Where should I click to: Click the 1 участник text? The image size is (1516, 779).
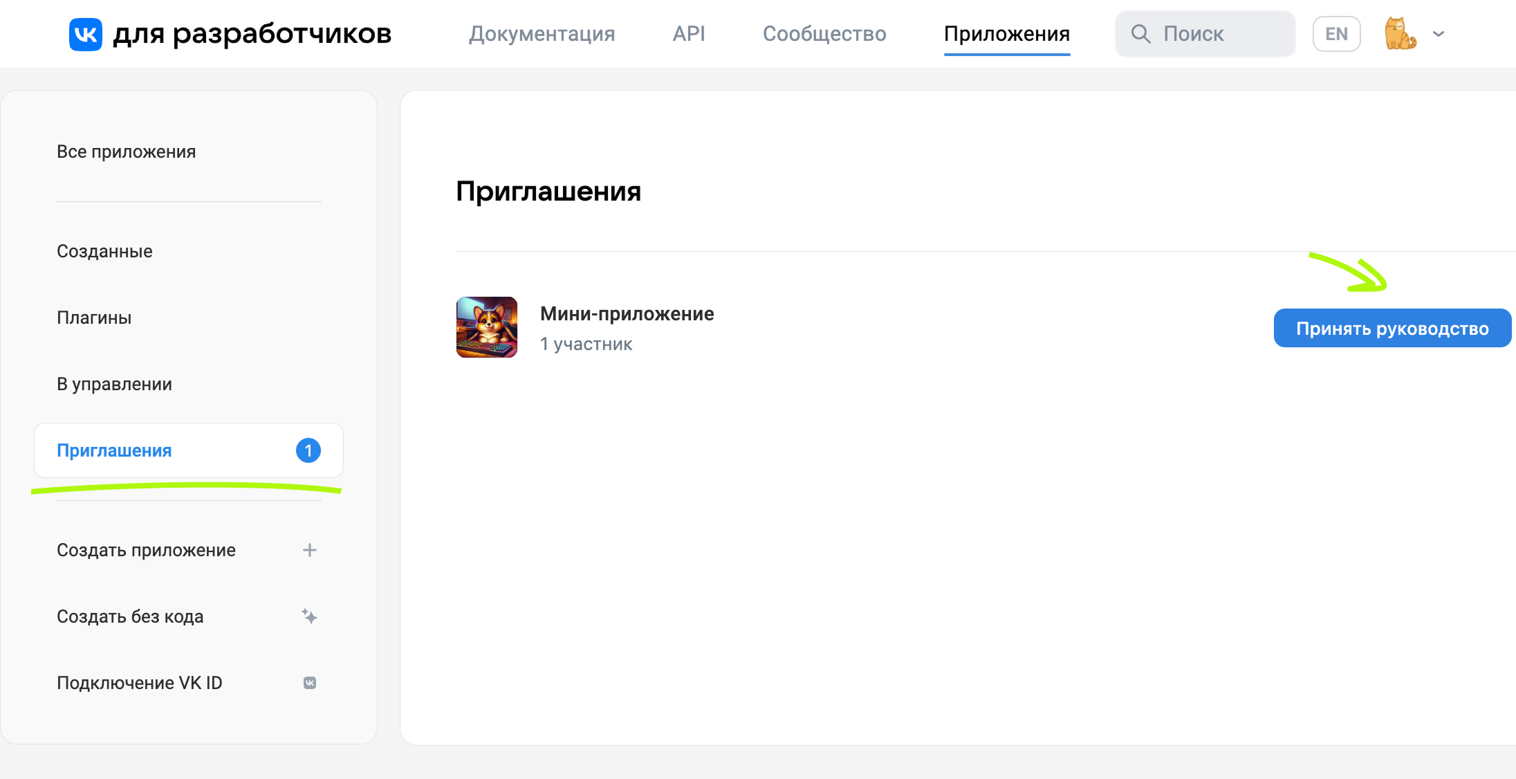coord(586,344)
